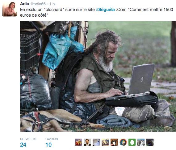Click the tweet text about 1500 euros
176x150 pixels.
[97, 12]
